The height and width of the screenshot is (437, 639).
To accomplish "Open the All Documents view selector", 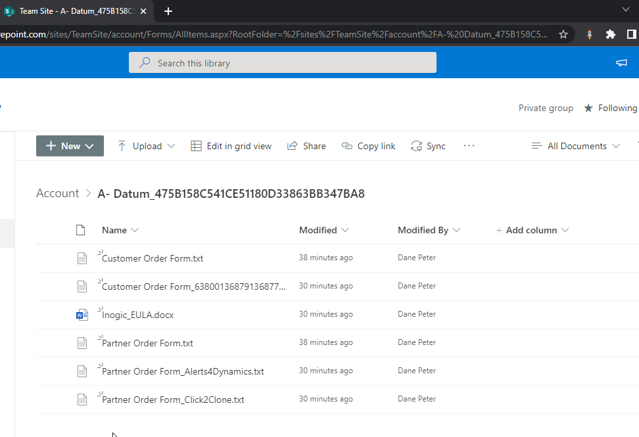I will [575, 146].
